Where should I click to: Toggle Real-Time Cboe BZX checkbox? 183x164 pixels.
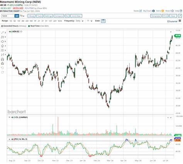pyautogui.click(x=29, y=26)
